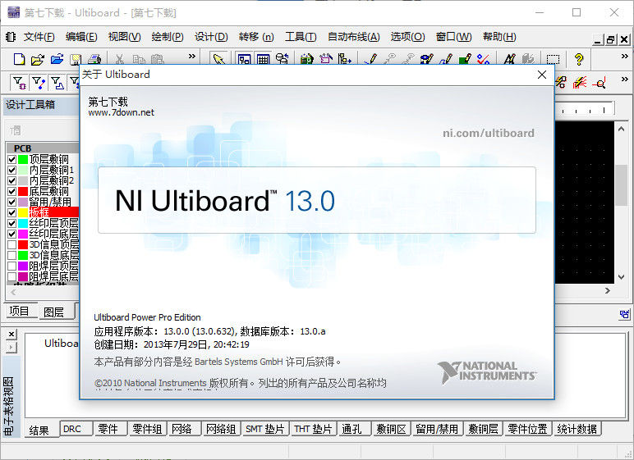
Task: Click the 底层敷铜 red color swatch
Action: [x=23, y=191]
